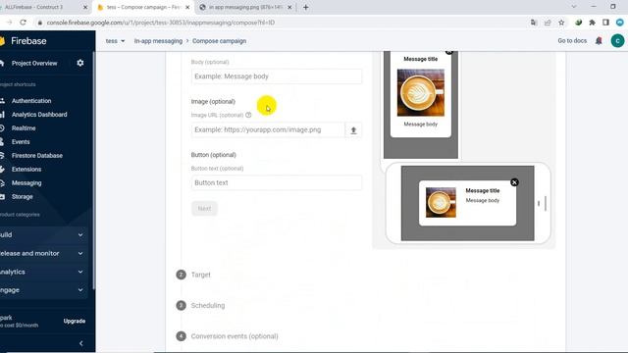Close the Compose campaign browser tab

(187, 7)
